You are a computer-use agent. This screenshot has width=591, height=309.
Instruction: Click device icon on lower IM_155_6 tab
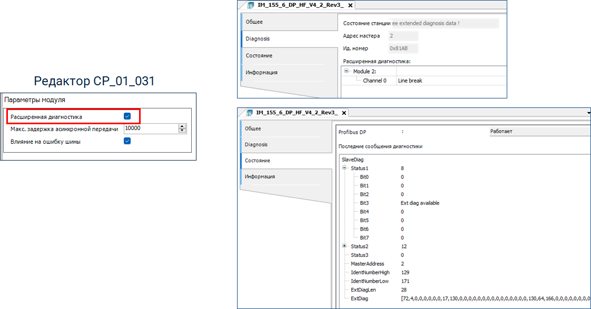[248, 113]
